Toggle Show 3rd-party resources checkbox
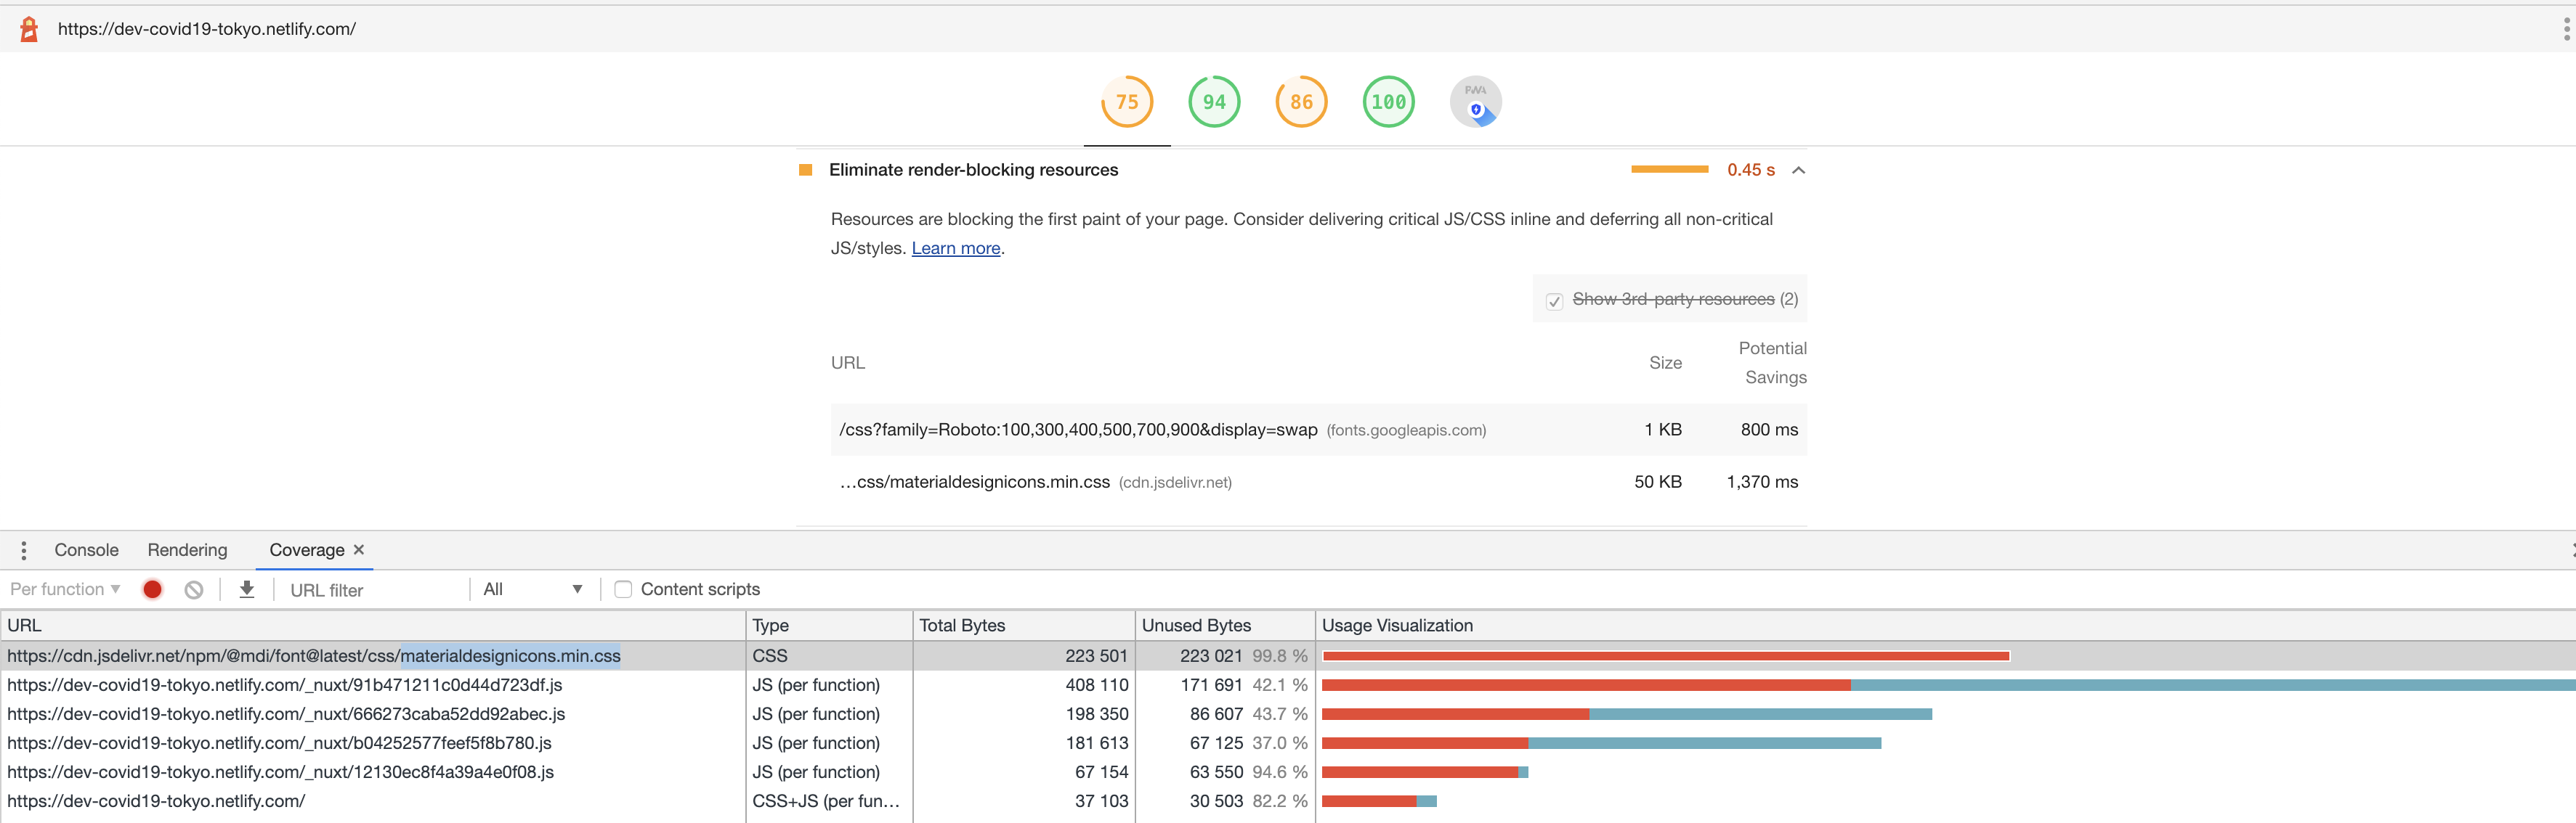This screenshot has width=2576, height=823. click(1554, 300)
